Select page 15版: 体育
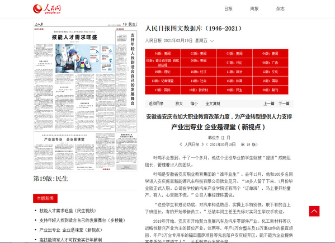335x243 pixels. (234, 81)
